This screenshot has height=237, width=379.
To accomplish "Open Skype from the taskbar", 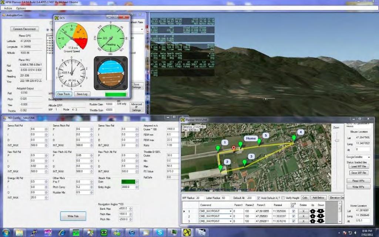I will [x=160, y=233].
